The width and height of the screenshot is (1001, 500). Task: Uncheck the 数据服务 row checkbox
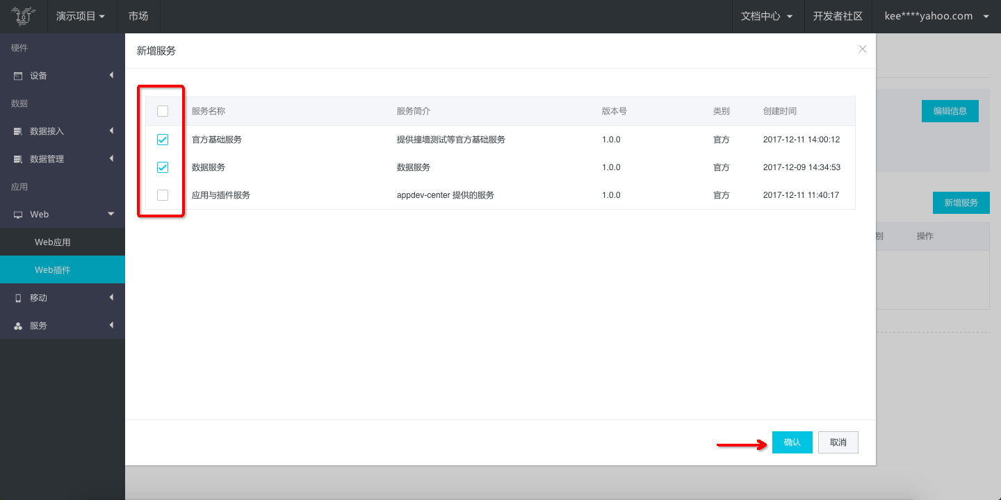pyautogui.click(x=163, y=167)
